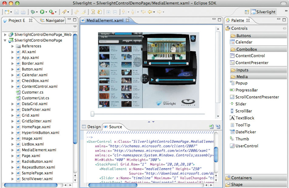
Task: Click the Forward navigation arrow icon
Action: click(x=159, y=12)
